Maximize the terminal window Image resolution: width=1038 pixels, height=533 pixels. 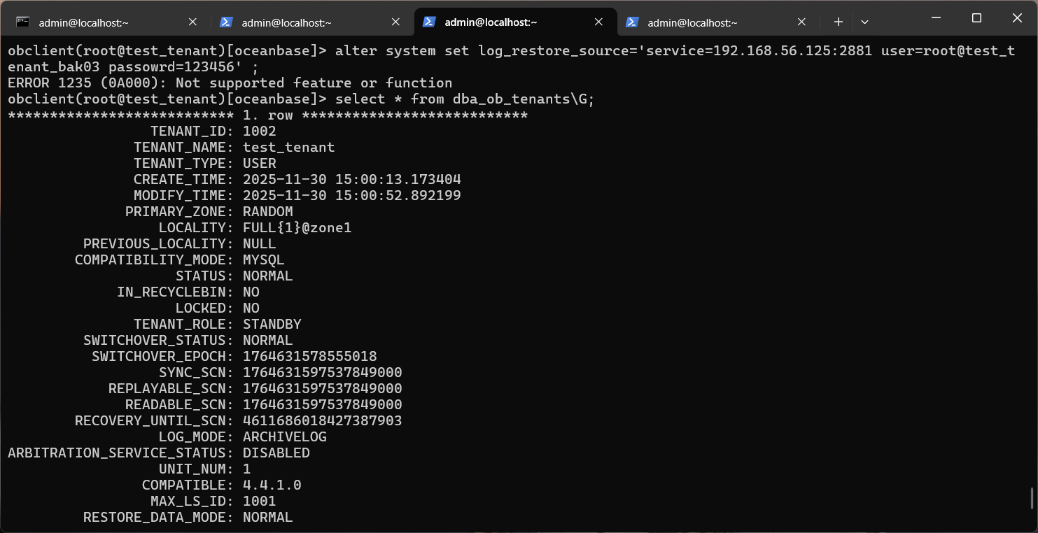(x=977, y=18)
